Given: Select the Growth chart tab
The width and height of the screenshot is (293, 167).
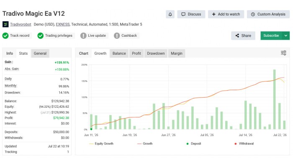Looking at the screenshot, I should (x=100, y=53).
